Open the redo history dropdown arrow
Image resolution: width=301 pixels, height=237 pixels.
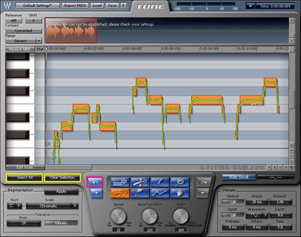tap(203, 193)
